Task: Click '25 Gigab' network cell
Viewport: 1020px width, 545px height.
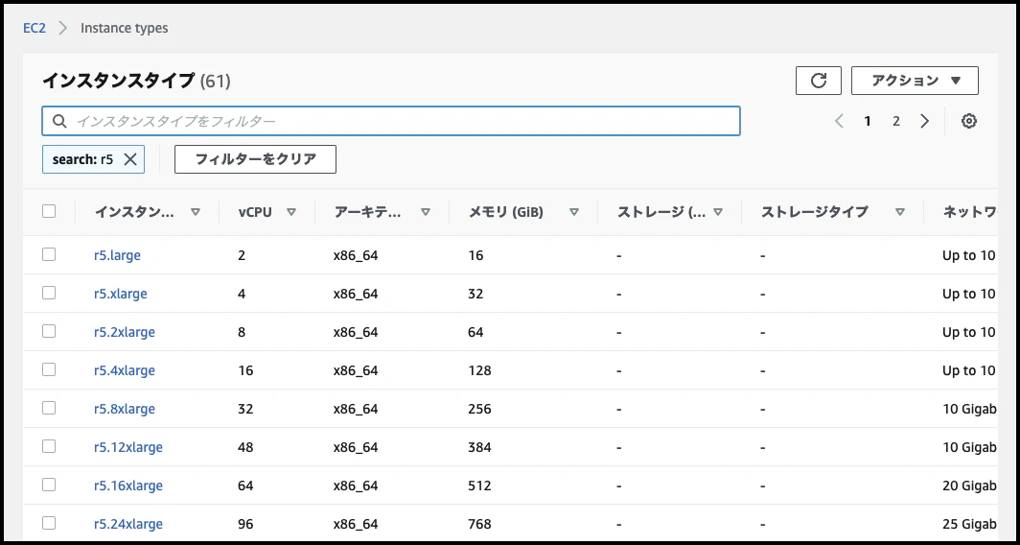Action: coord(969,524)
